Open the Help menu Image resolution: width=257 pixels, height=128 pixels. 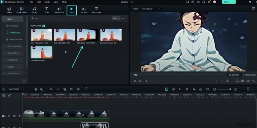[65, 2]
